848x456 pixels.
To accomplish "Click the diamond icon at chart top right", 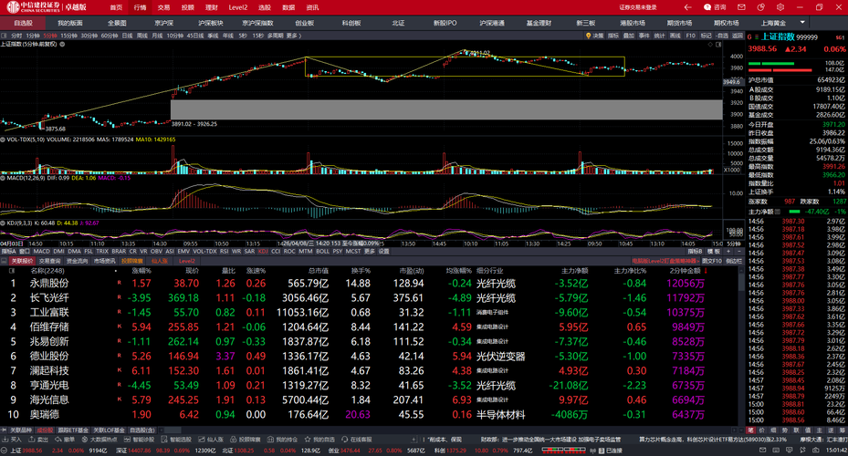I will coord(710,45).
